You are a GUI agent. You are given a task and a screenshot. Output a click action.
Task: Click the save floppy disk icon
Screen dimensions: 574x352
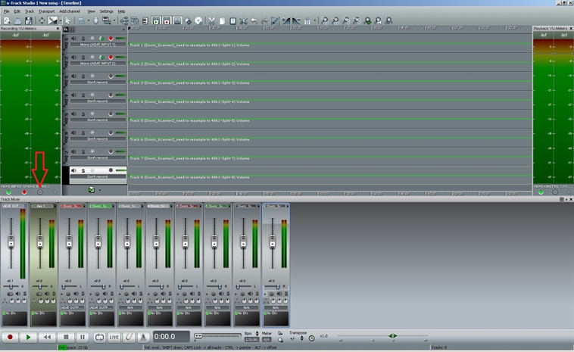point(28,20)
